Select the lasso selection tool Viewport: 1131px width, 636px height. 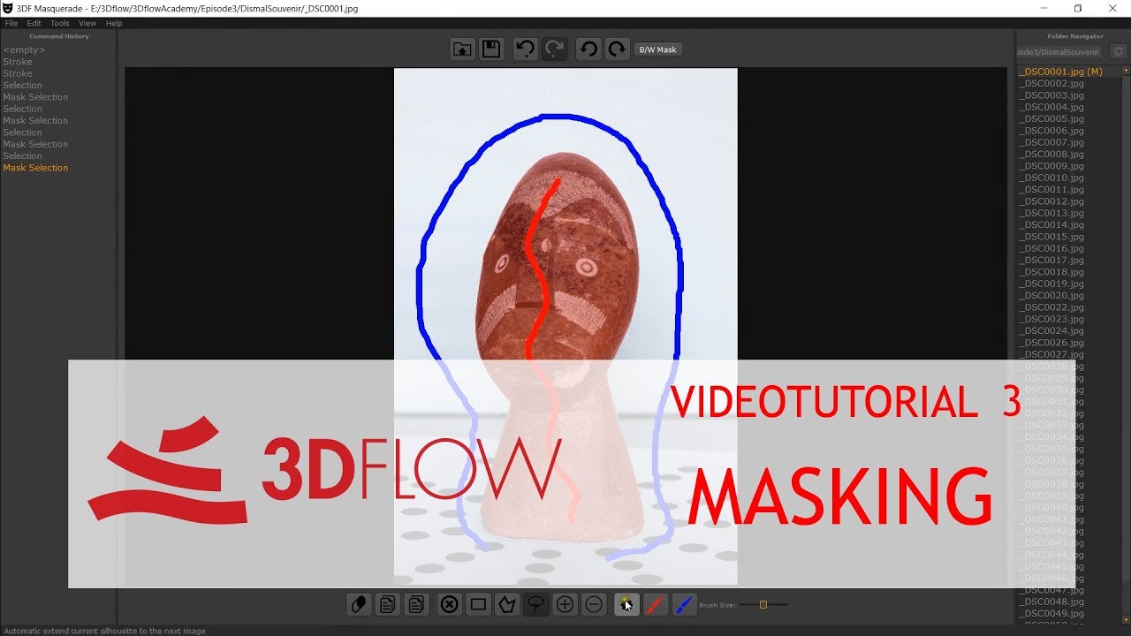pos(535,604)
